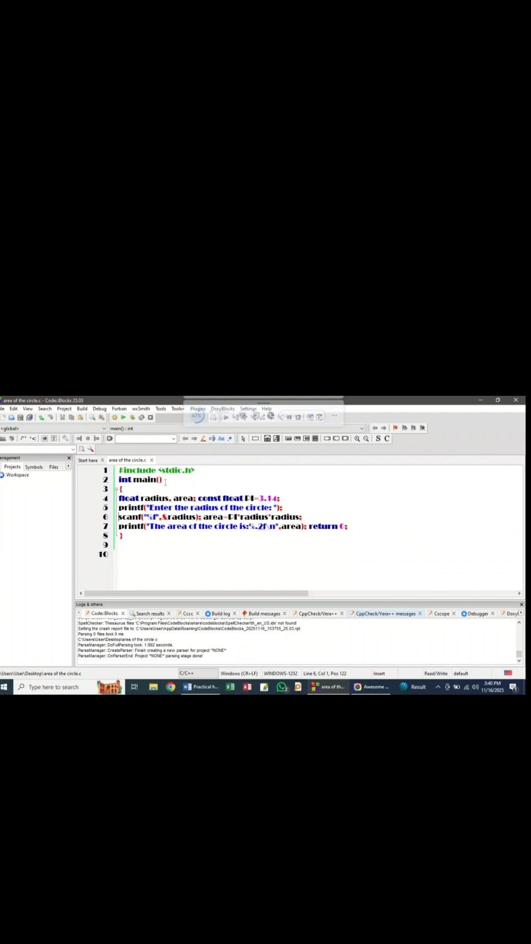Open the WhatsApp taskbar icon

tap(282, 687)
